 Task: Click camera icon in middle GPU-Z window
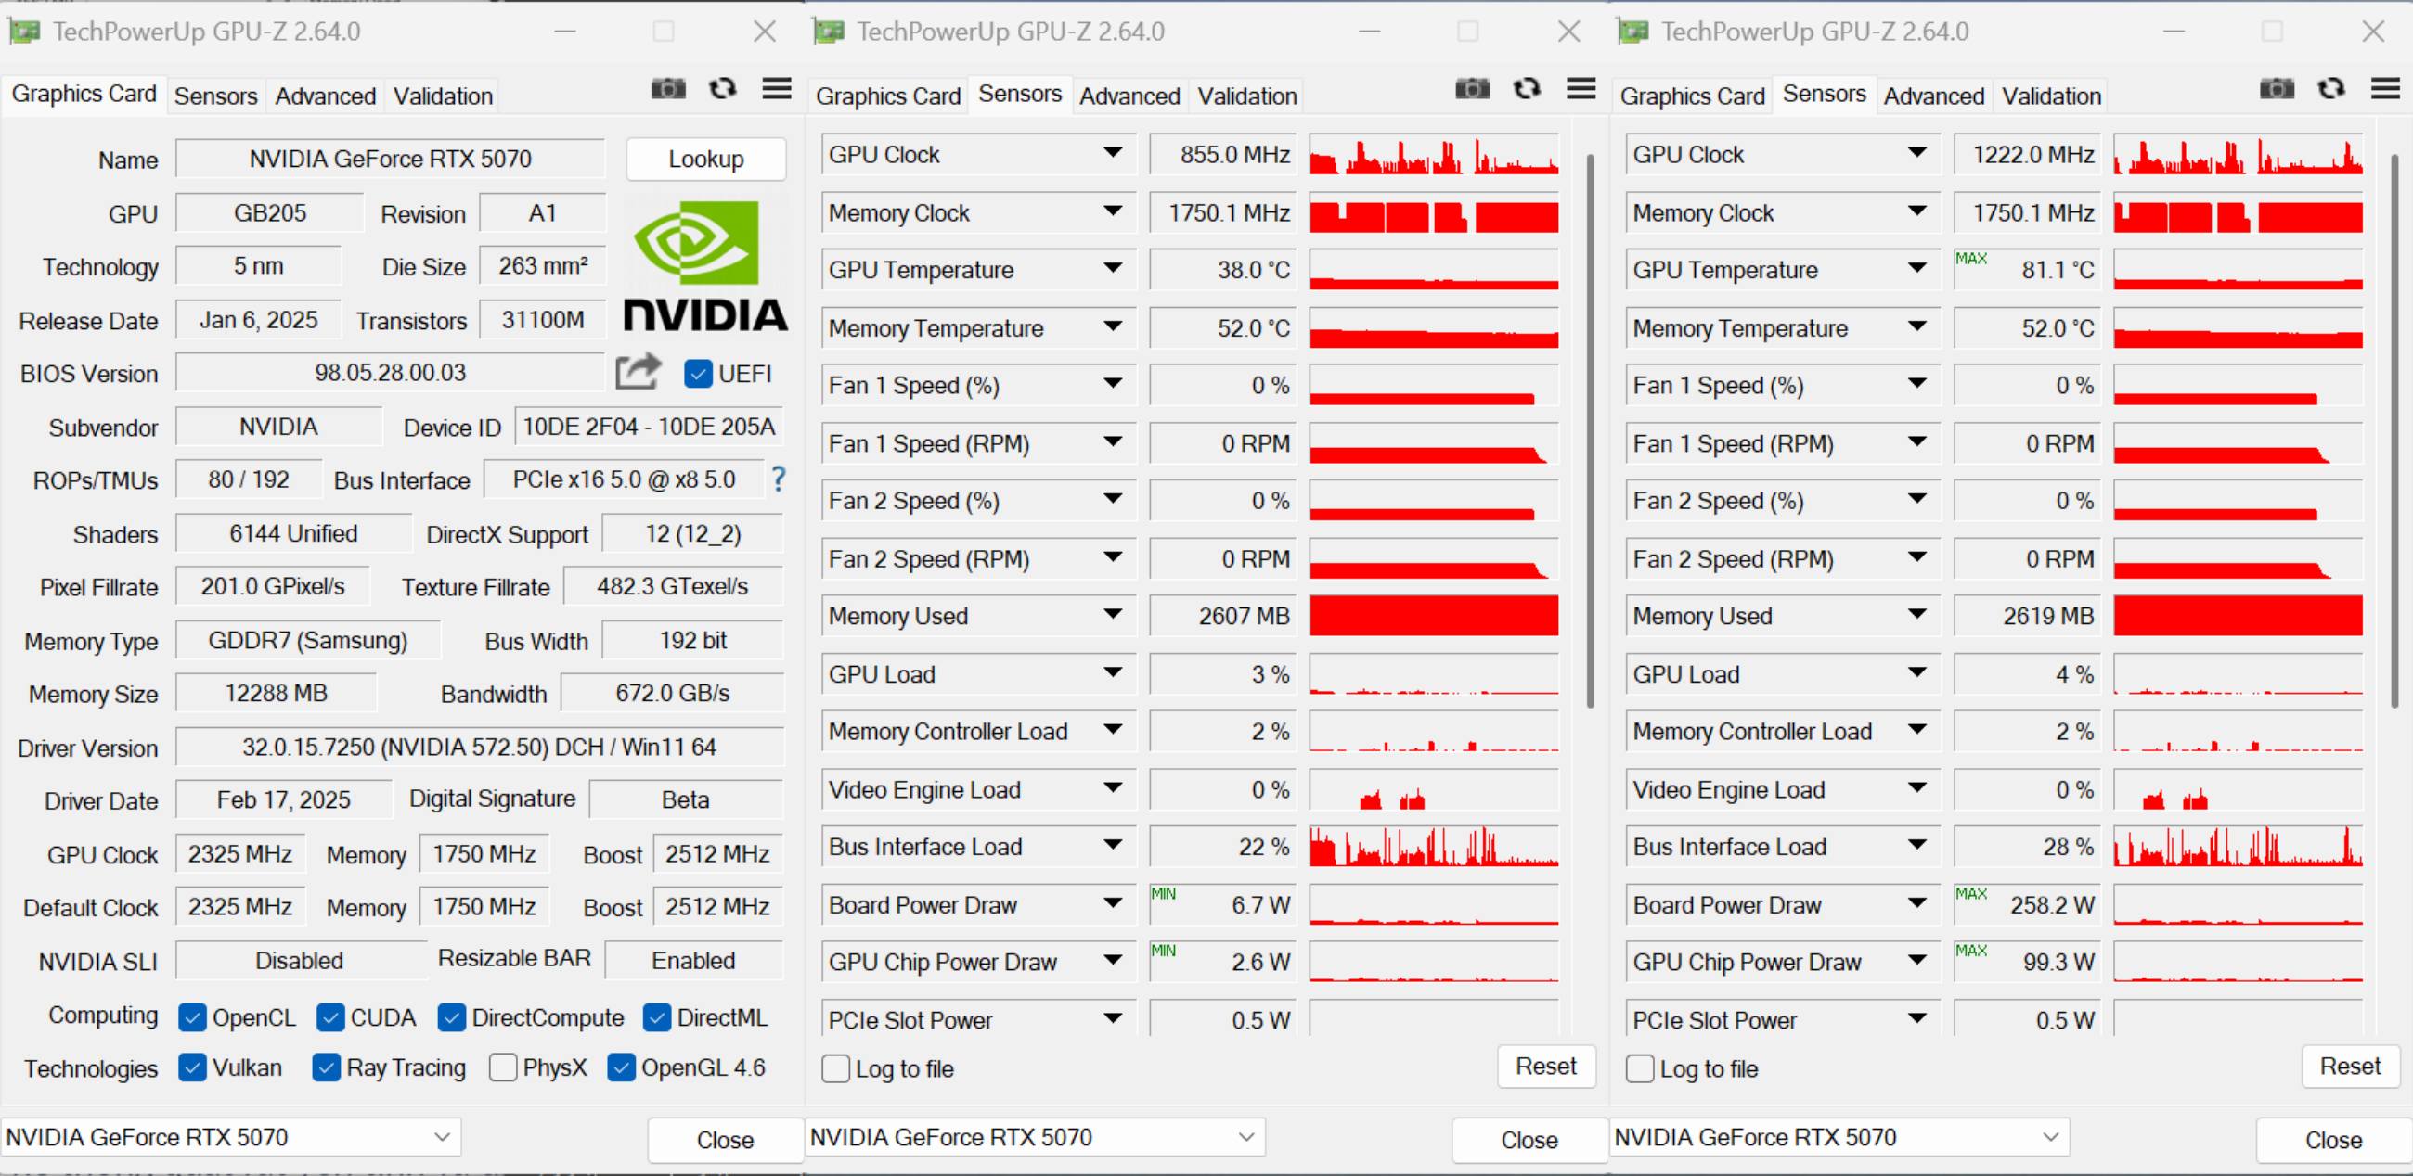(1473, 89)
